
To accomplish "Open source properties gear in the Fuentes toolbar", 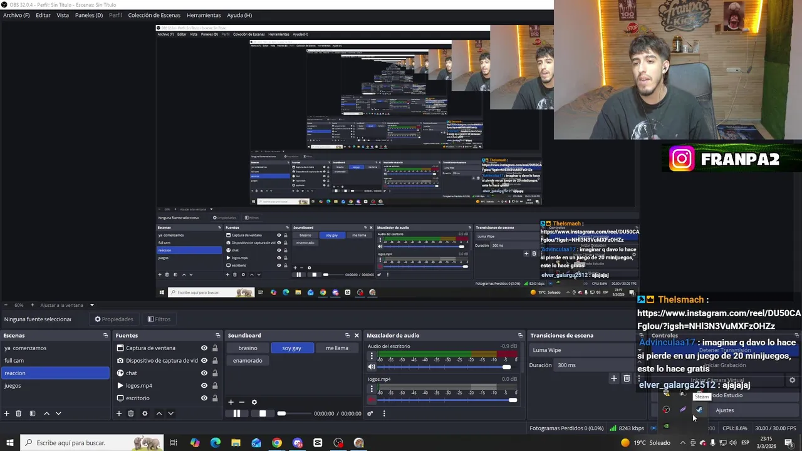I will click(145, 413).
